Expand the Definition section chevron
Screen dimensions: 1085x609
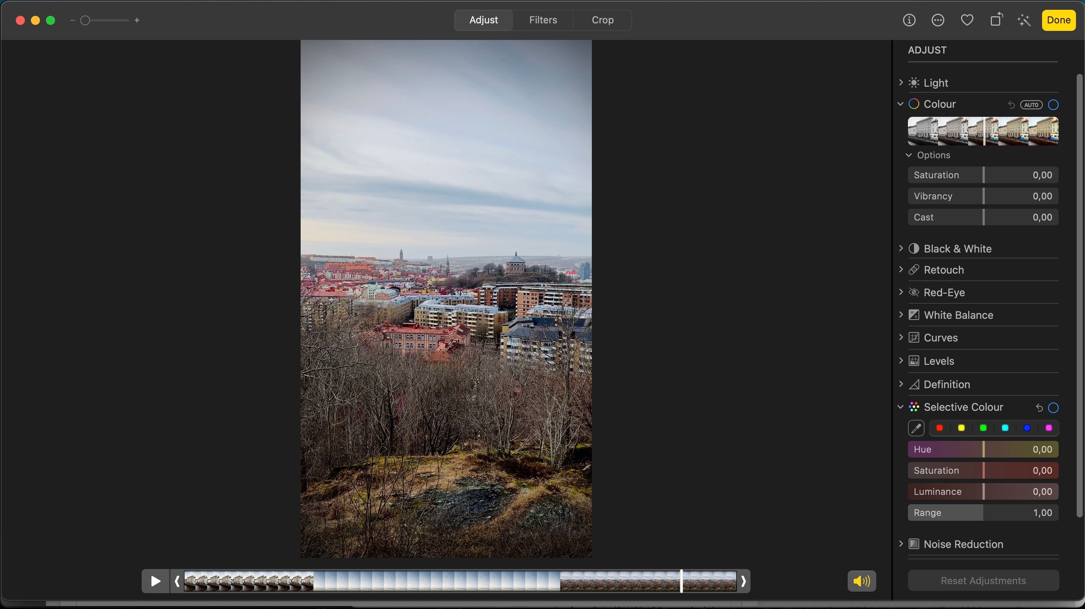(x=900, y=384)
